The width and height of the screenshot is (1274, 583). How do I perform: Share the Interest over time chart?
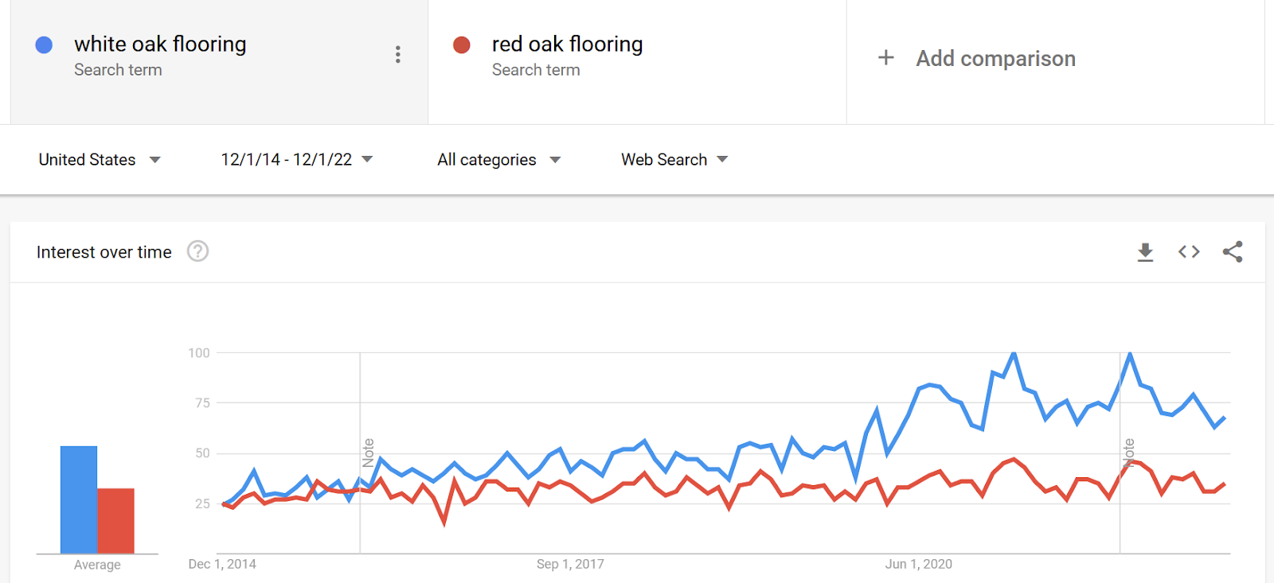1233,252
